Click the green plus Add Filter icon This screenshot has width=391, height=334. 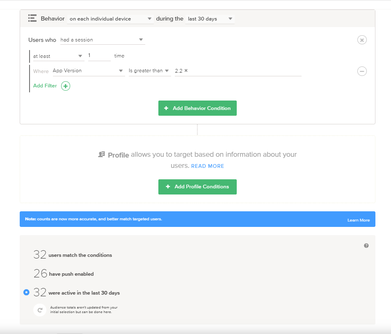[66, 86]
